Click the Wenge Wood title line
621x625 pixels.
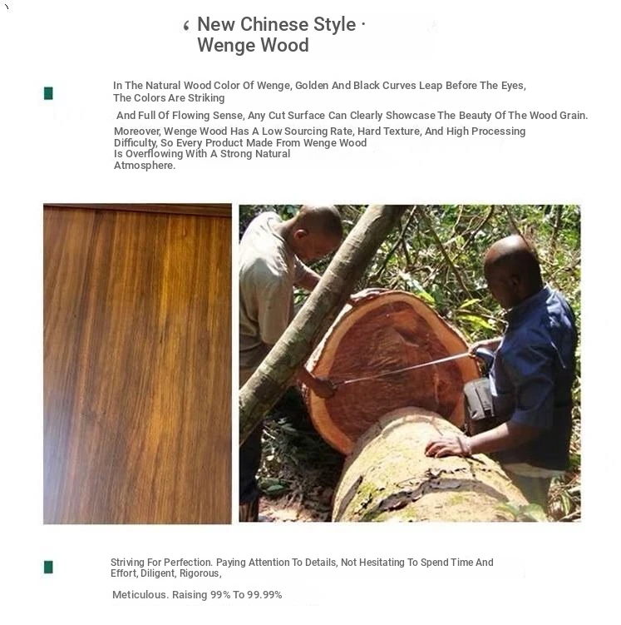click(254, 45)
